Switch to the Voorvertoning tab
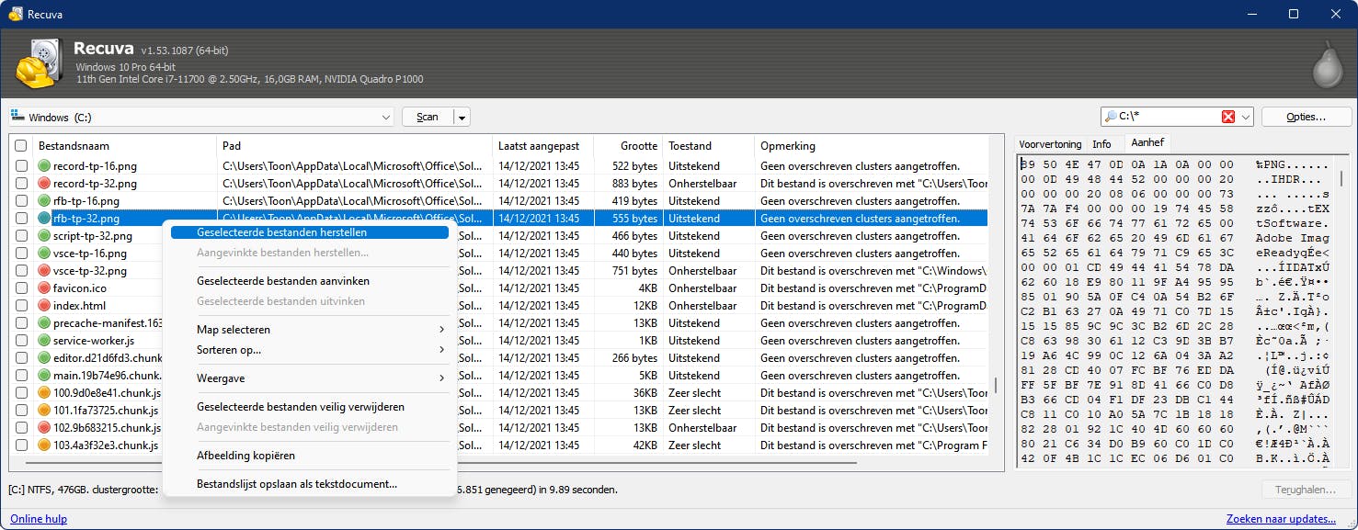 point(1050,144)
